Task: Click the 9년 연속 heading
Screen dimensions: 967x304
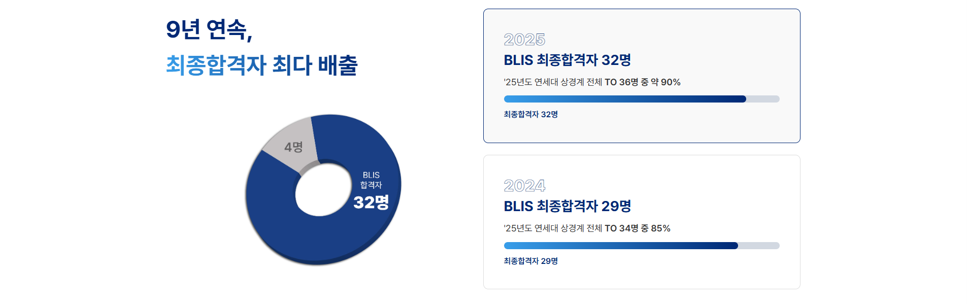Action: [x=209, y=29]
